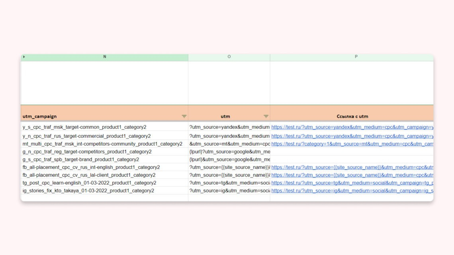Open the utm_source=ig social link
Image resolution: width=454 pixels, height=255 pixels.
352,191
